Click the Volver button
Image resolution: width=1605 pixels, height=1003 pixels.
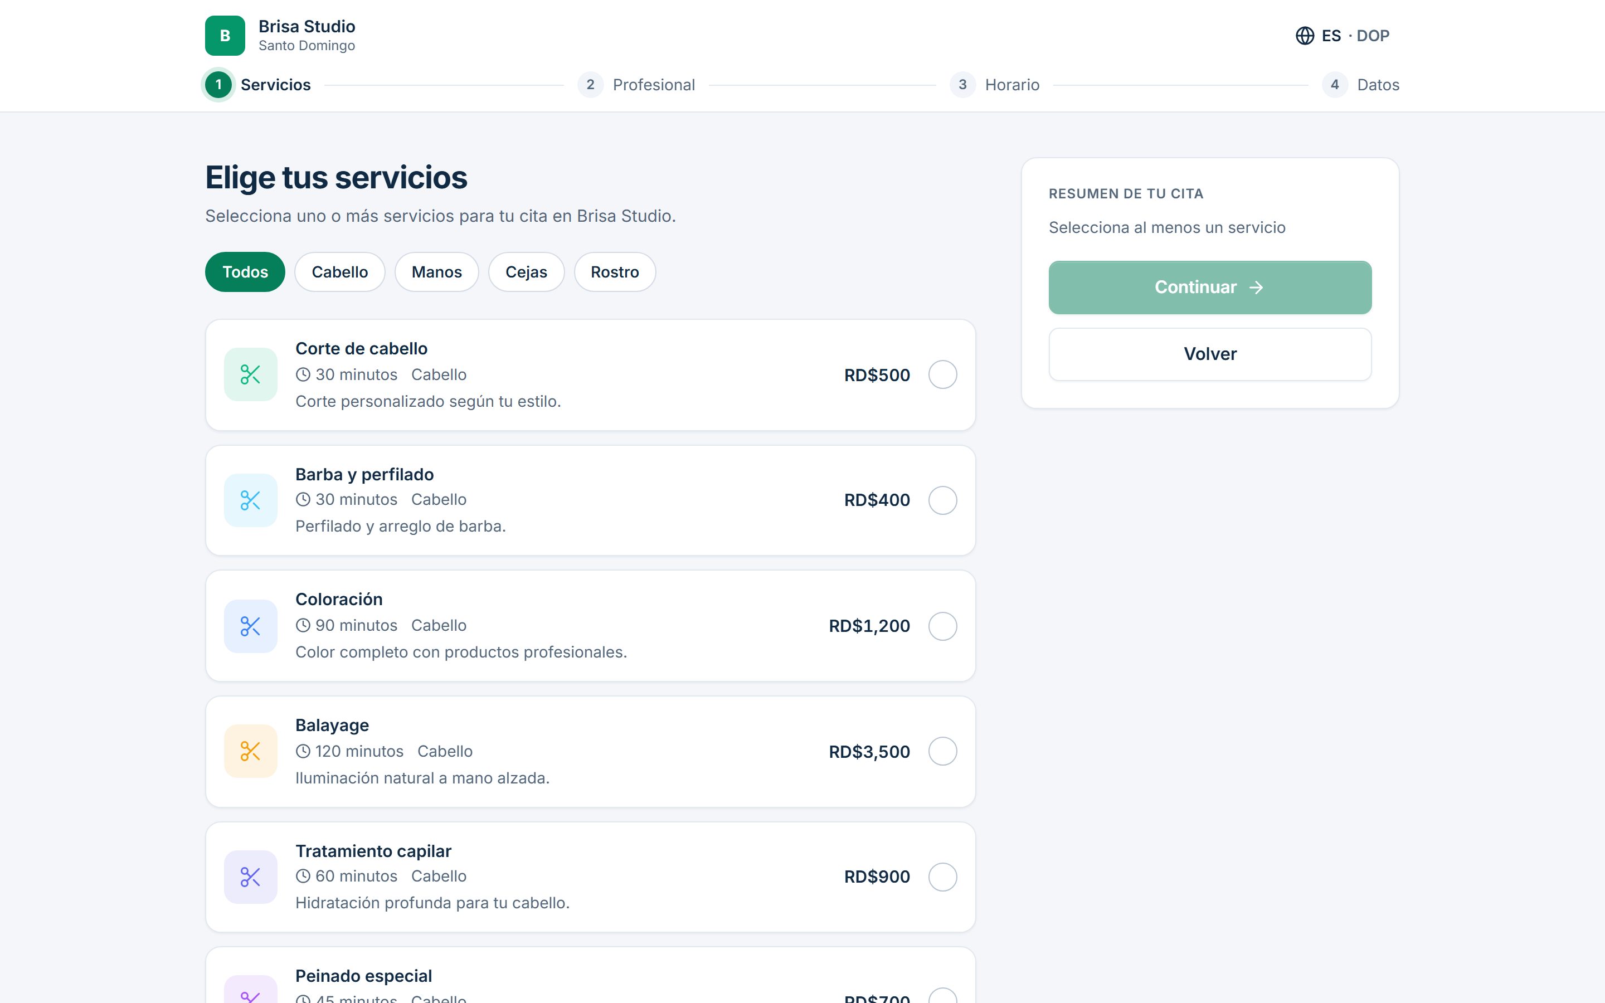click(x=1210, y=354)
